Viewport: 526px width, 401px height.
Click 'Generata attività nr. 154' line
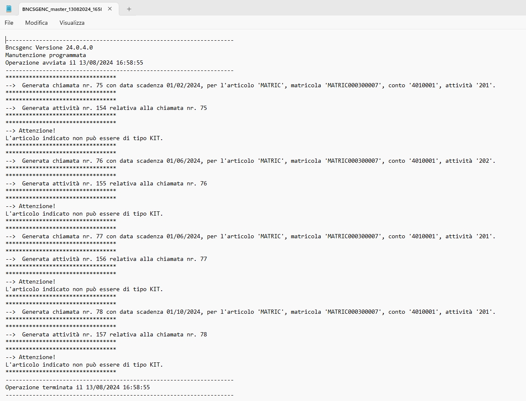pyautogui.click(x=115, y=108)
